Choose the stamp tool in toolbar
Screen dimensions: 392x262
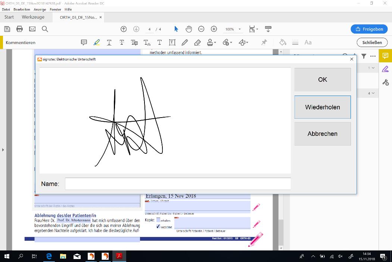point(211,43)
